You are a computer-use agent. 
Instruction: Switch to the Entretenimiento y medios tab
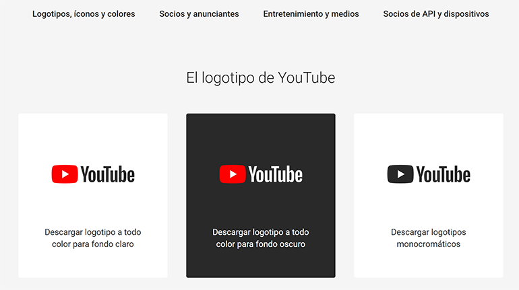[311, 13]
